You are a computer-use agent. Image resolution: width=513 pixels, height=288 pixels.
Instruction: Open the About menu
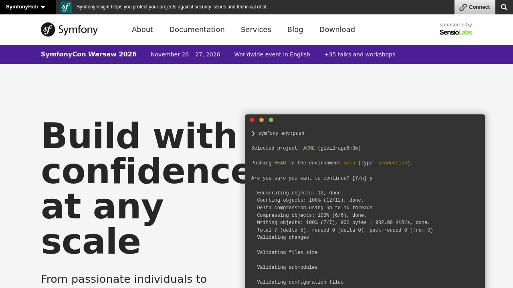pyautogui.click(x=142, y=30)
